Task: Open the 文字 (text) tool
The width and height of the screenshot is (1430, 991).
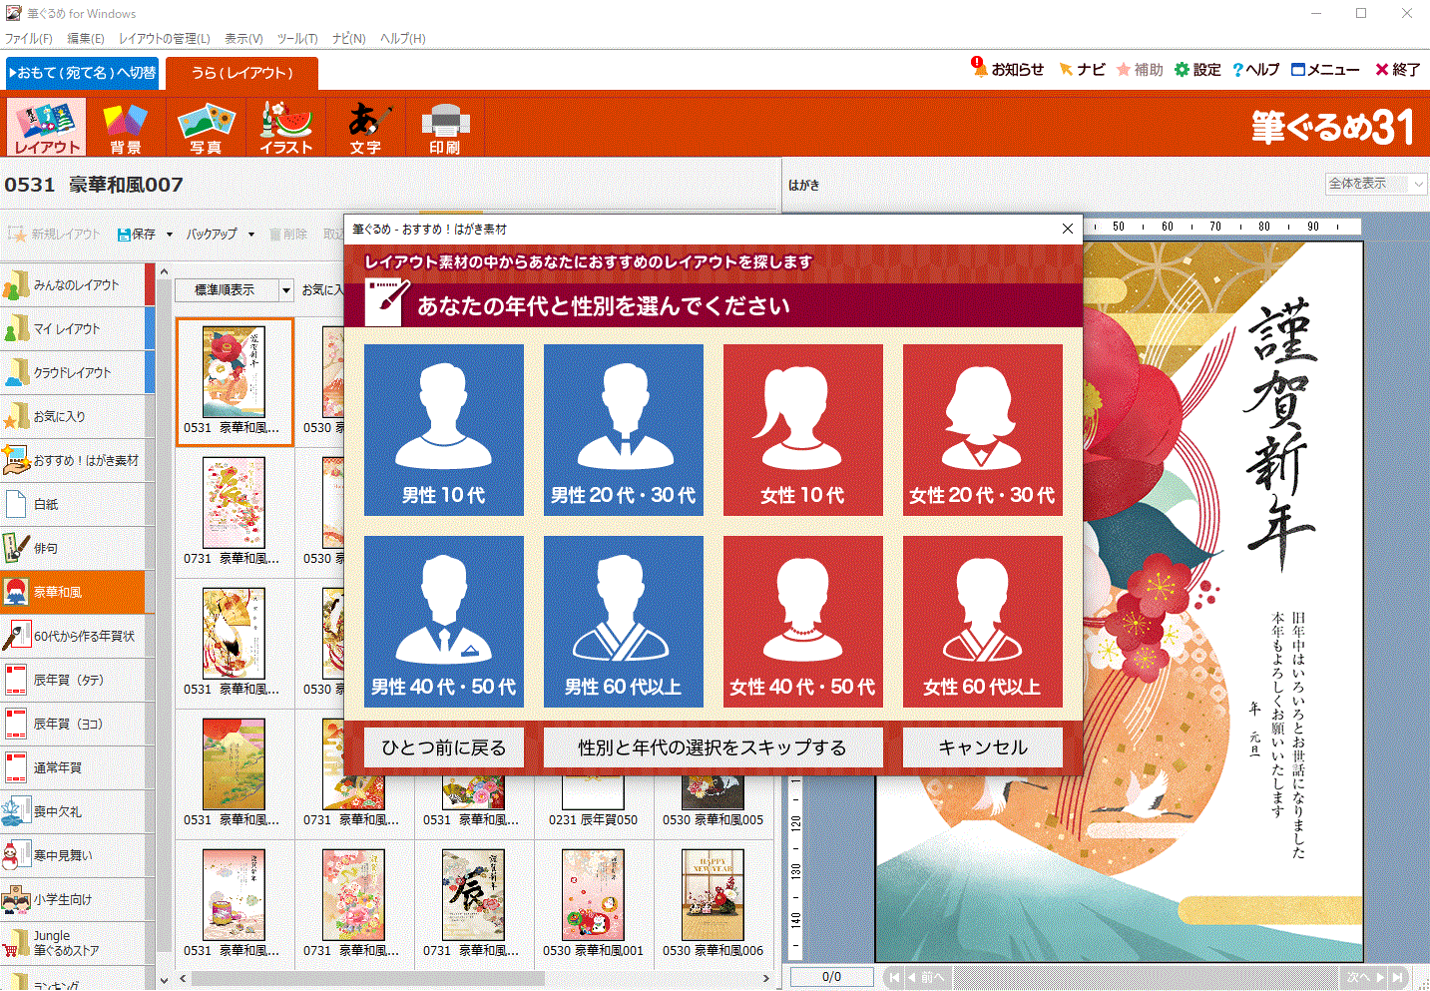Action: click(x=365, y=127)
